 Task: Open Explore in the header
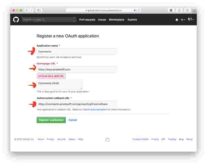[132, 20]
